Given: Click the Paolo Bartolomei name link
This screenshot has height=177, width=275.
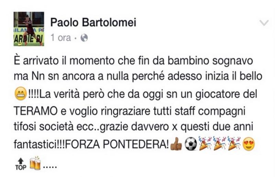Looking at the screenshot, I should 93,22.
